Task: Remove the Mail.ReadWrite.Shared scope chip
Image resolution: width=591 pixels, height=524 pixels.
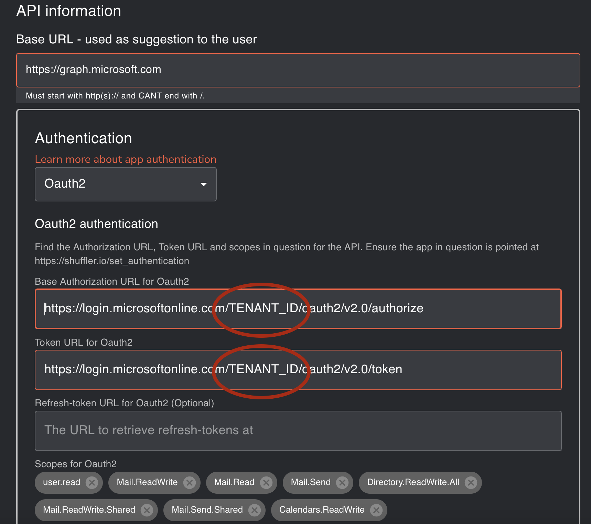Action: [x=147, y=510]
